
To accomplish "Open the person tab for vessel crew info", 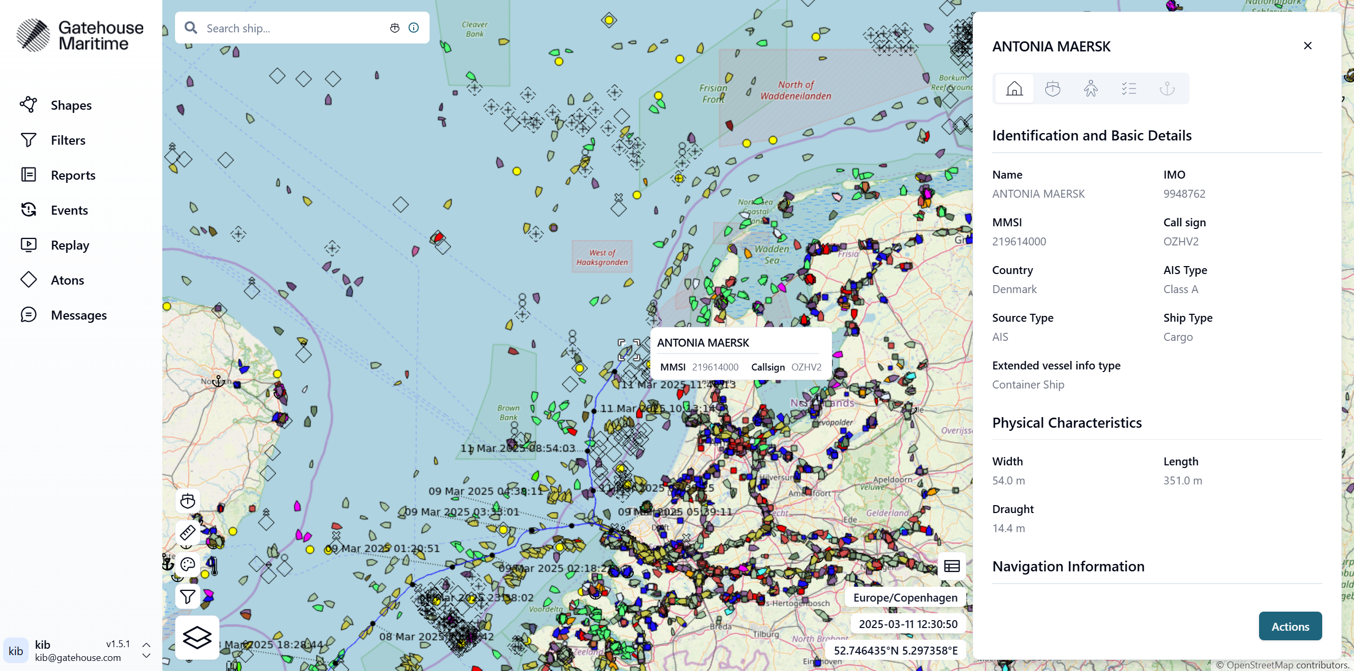I will click(1091, 89).
